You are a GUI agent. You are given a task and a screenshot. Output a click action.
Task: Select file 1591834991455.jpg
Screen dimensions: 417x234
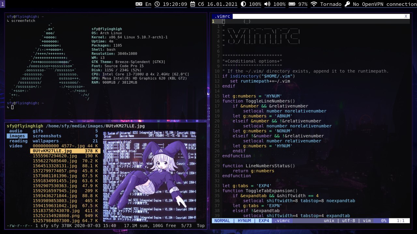point(65,181)
